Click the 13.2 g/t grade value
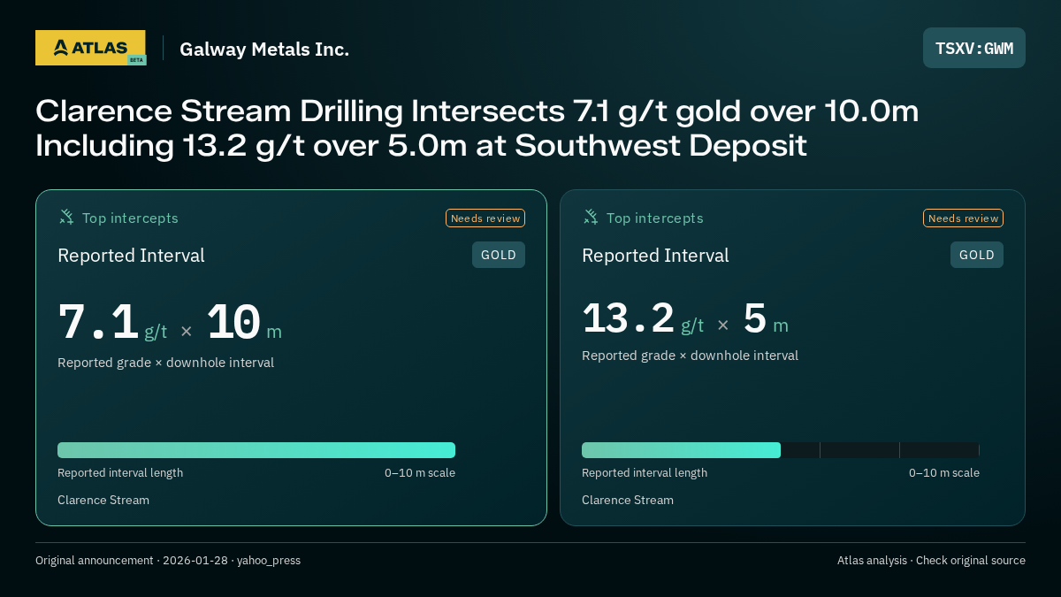This screenshot has width=1061, height=597. (x=643, y=319)
